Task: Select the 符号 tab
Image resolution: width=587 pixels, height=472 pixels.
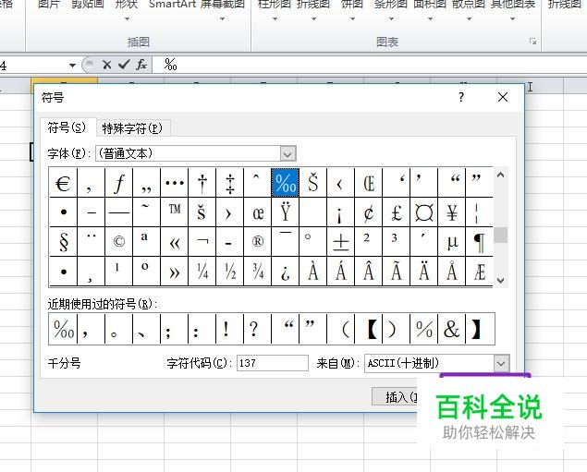Action: point(67,127)
